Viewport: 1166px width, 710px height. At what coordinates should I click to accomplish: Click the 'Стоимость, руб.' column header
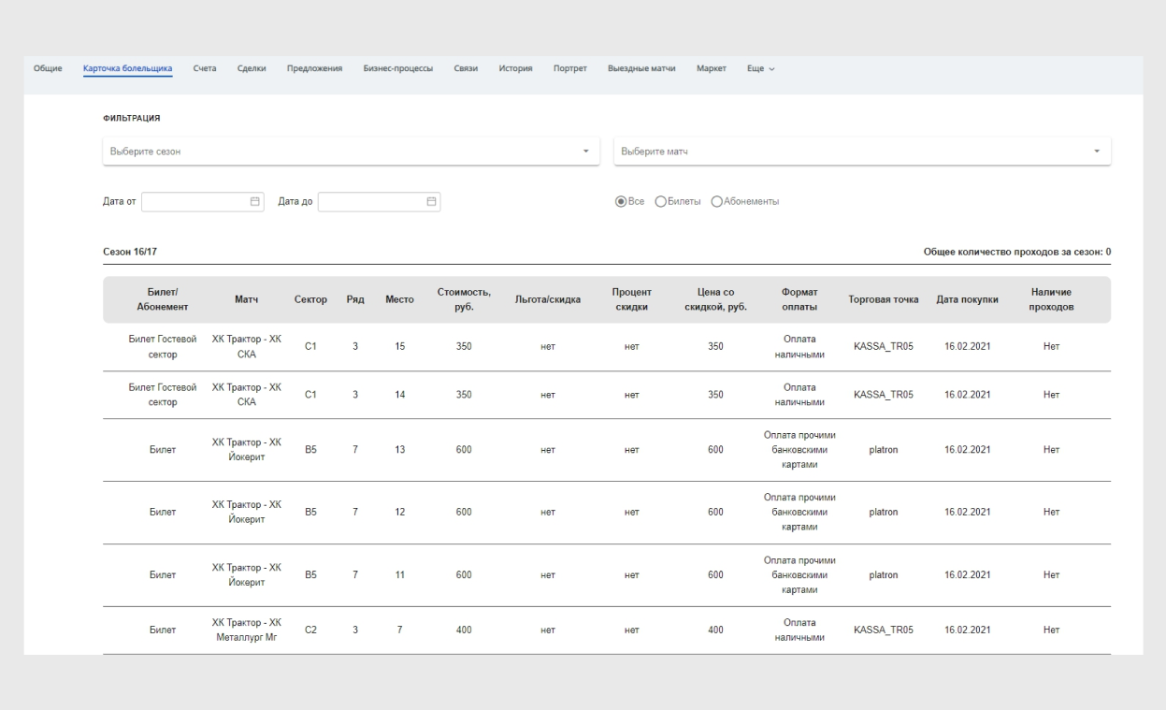(464, 299)
